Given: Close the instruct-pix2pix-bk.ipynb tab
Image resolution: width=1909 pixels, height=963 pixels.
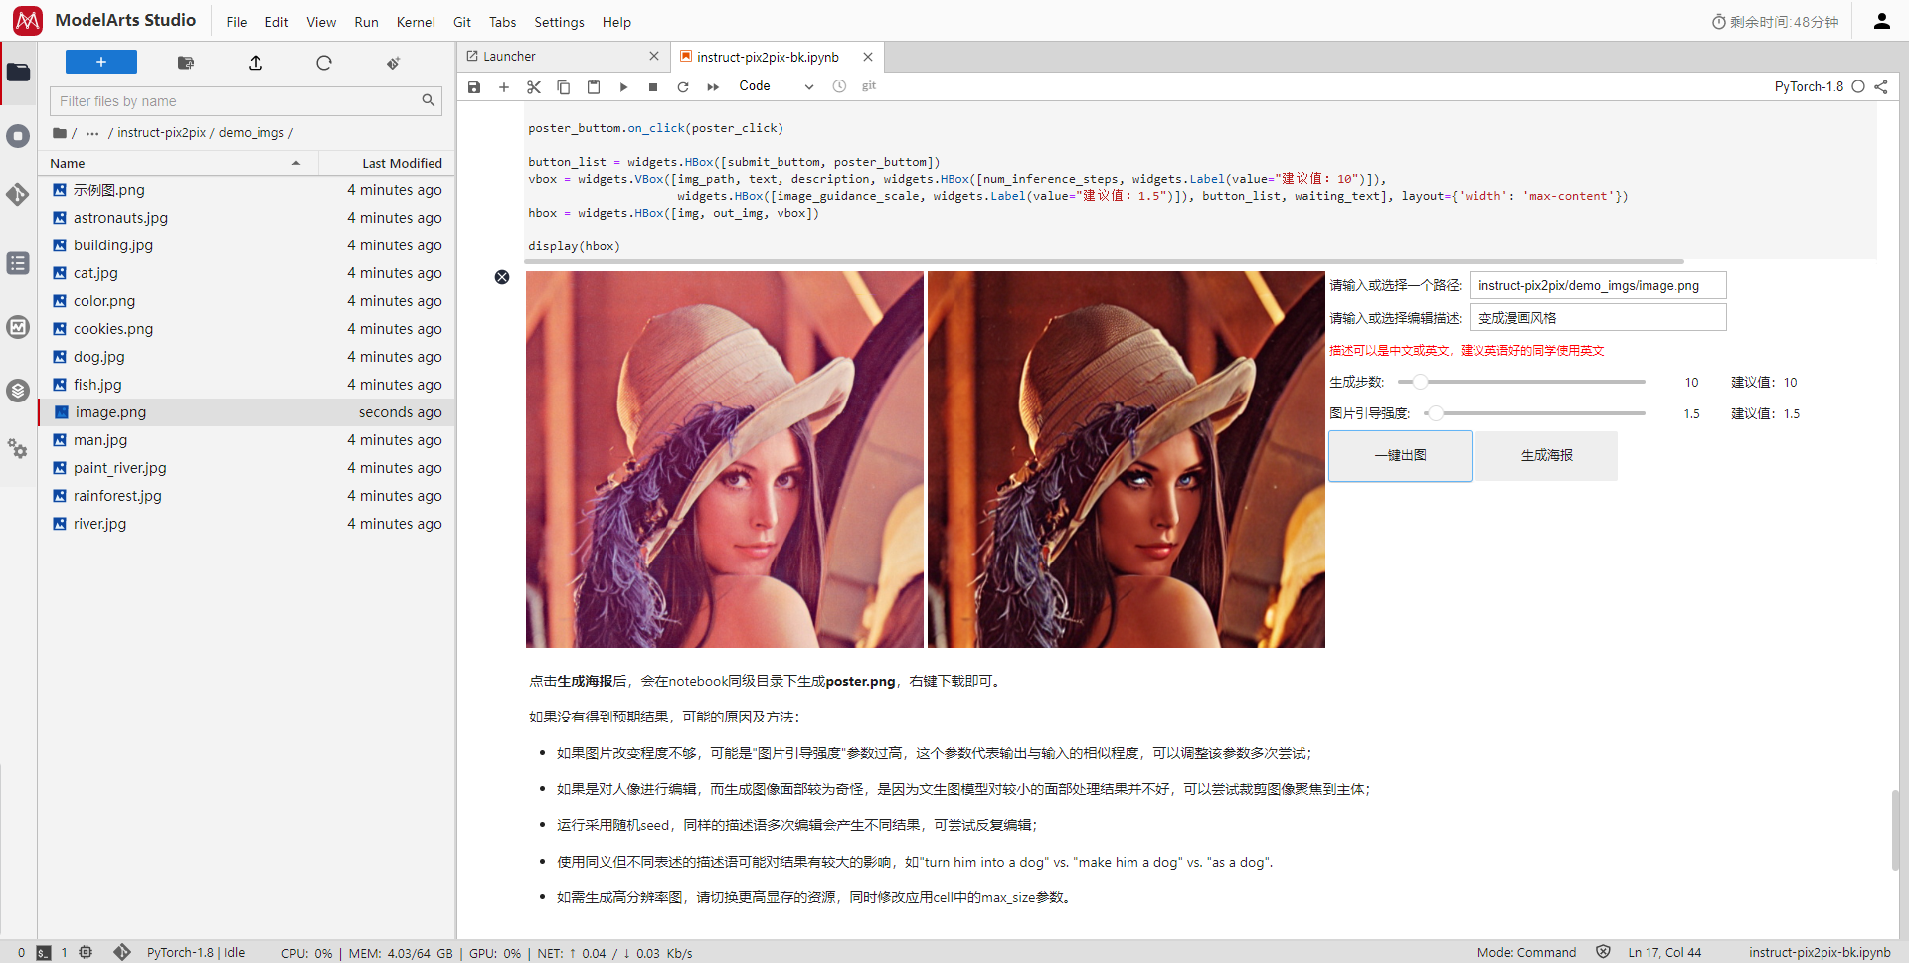Looking at the screenshot, I should click(x=868, y=57).
